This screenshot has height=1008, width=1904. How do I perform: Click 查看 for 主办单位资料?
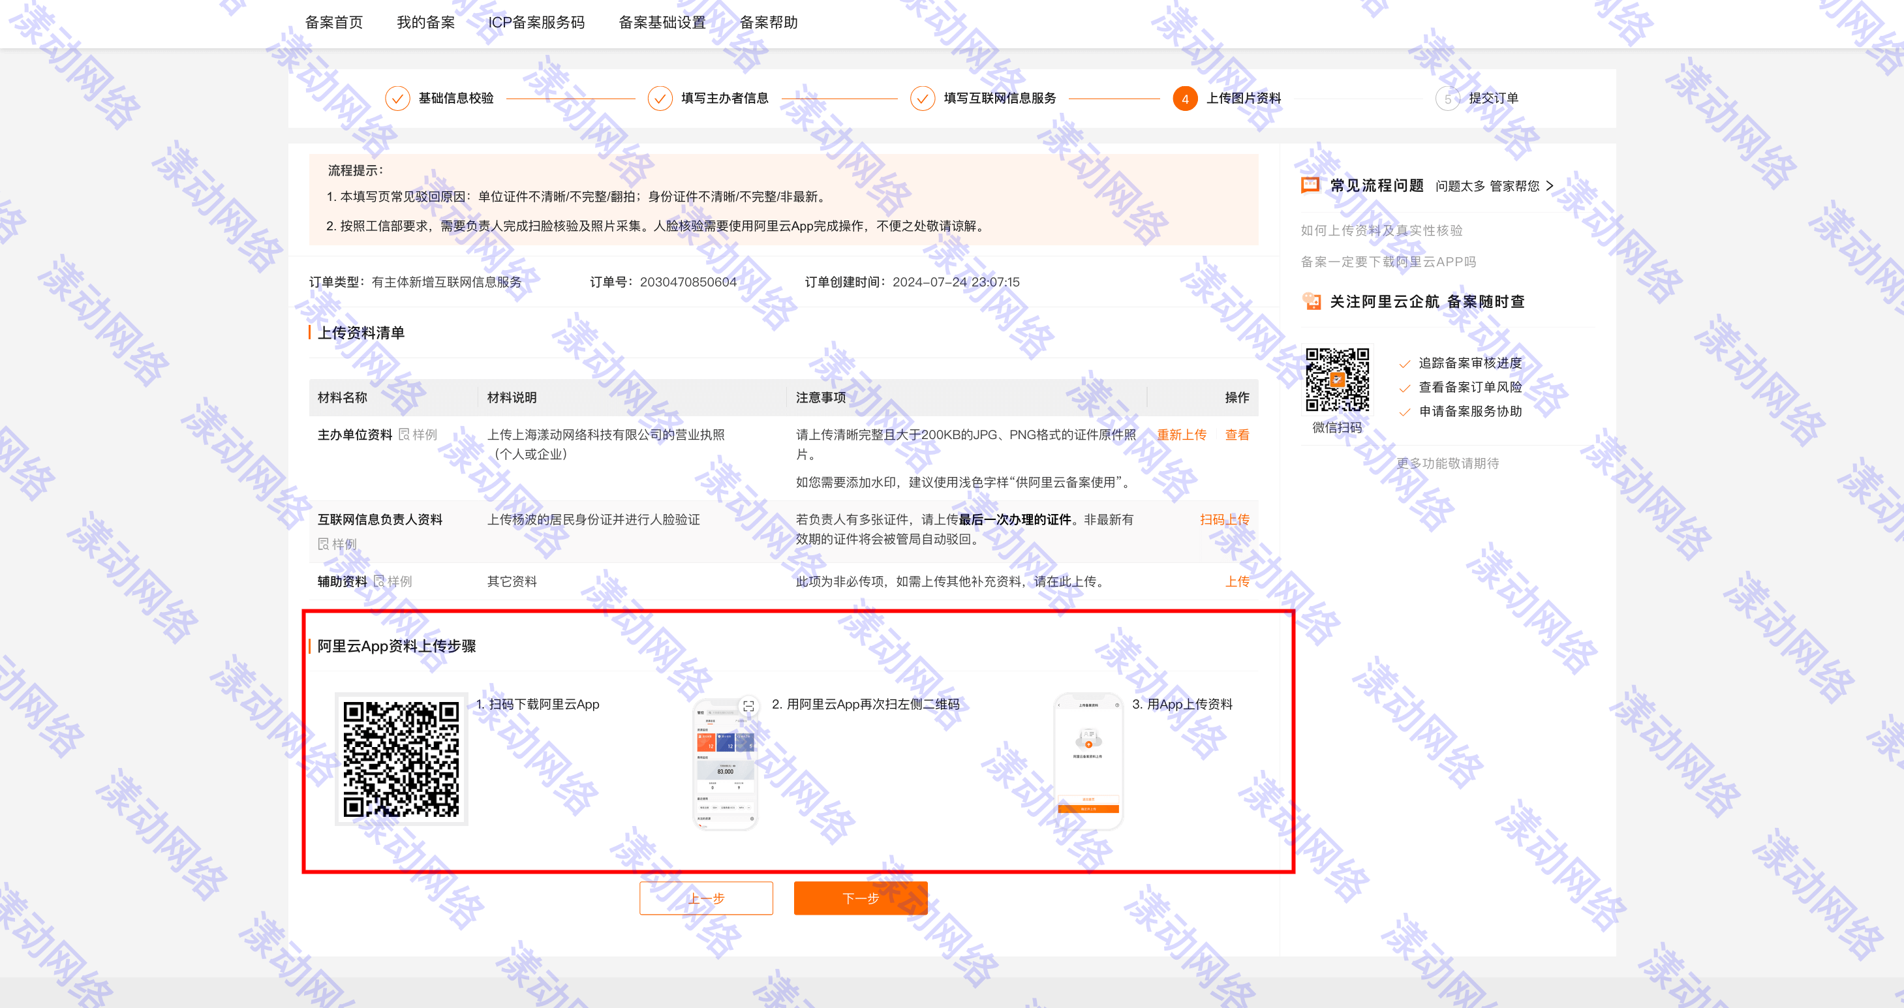(1237, 435)
